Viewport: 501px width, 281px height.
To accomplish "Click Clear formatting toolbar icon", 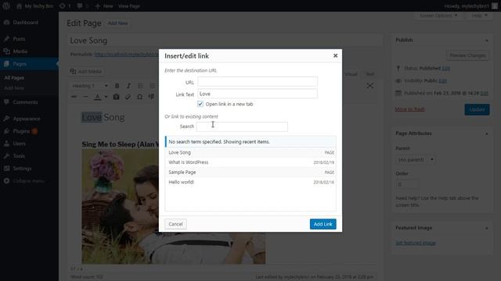I will [x=128, y=97].
